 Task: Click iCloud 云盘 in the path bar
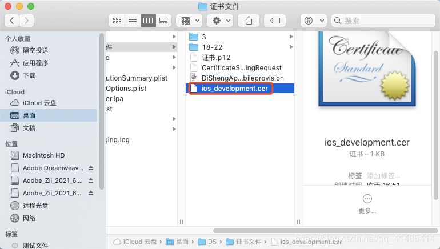point(135,242)
